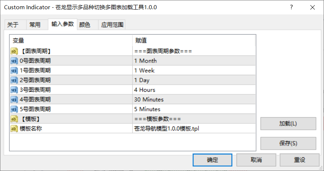Click the 重设 reset button
324x171 pixels.
point(299,160)
